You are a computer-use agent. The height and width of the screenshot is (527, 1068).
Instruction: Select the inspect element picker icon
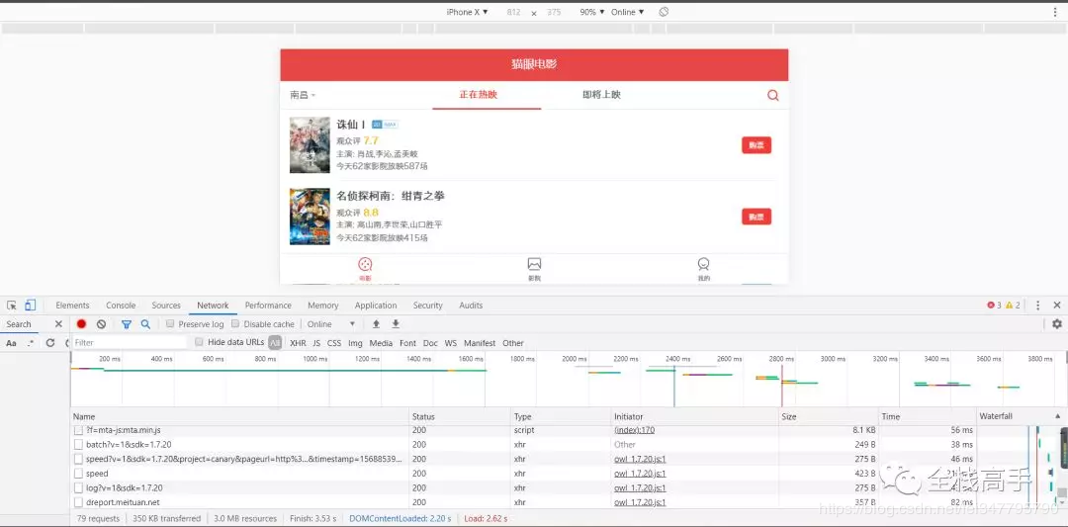click(x=12, y=306)
